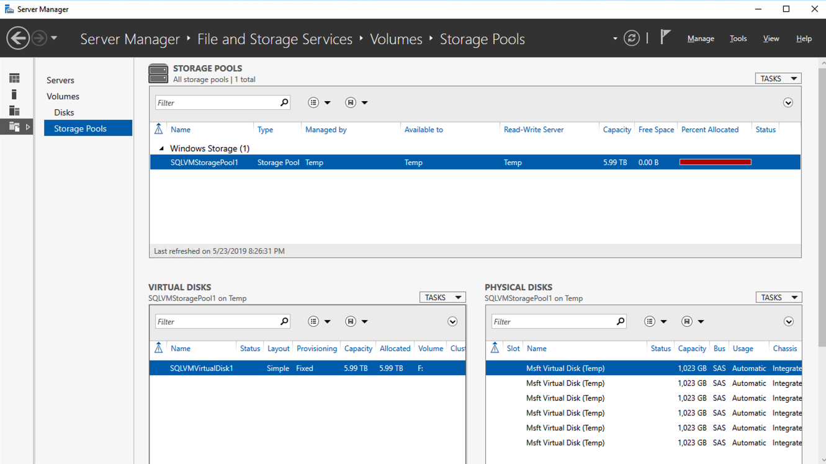The width and height of the screenshot is (826, 464).
Task: Open Physical Disks TASKS dropdown
Action: [778, 298]
